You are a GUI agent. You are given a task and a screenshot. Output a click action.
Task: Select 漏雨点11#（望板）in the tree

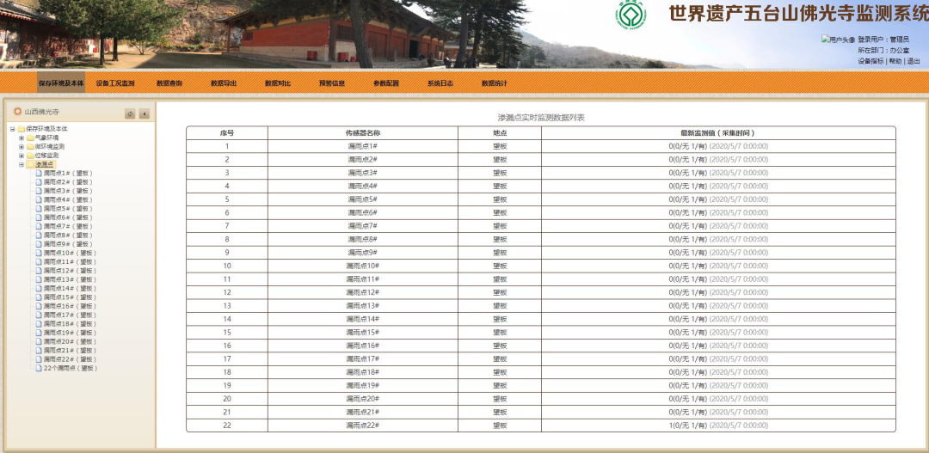pos(70,261)
